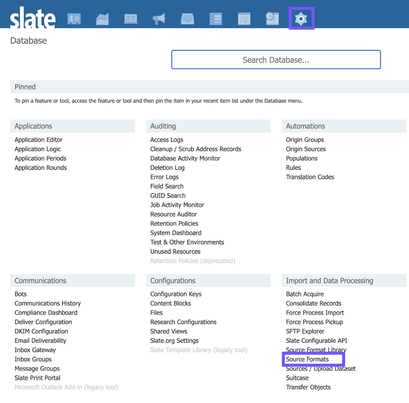This screenshot has width=409, height=403.
Task: Open Force Process Import
Action: click(x=315, y=312)
